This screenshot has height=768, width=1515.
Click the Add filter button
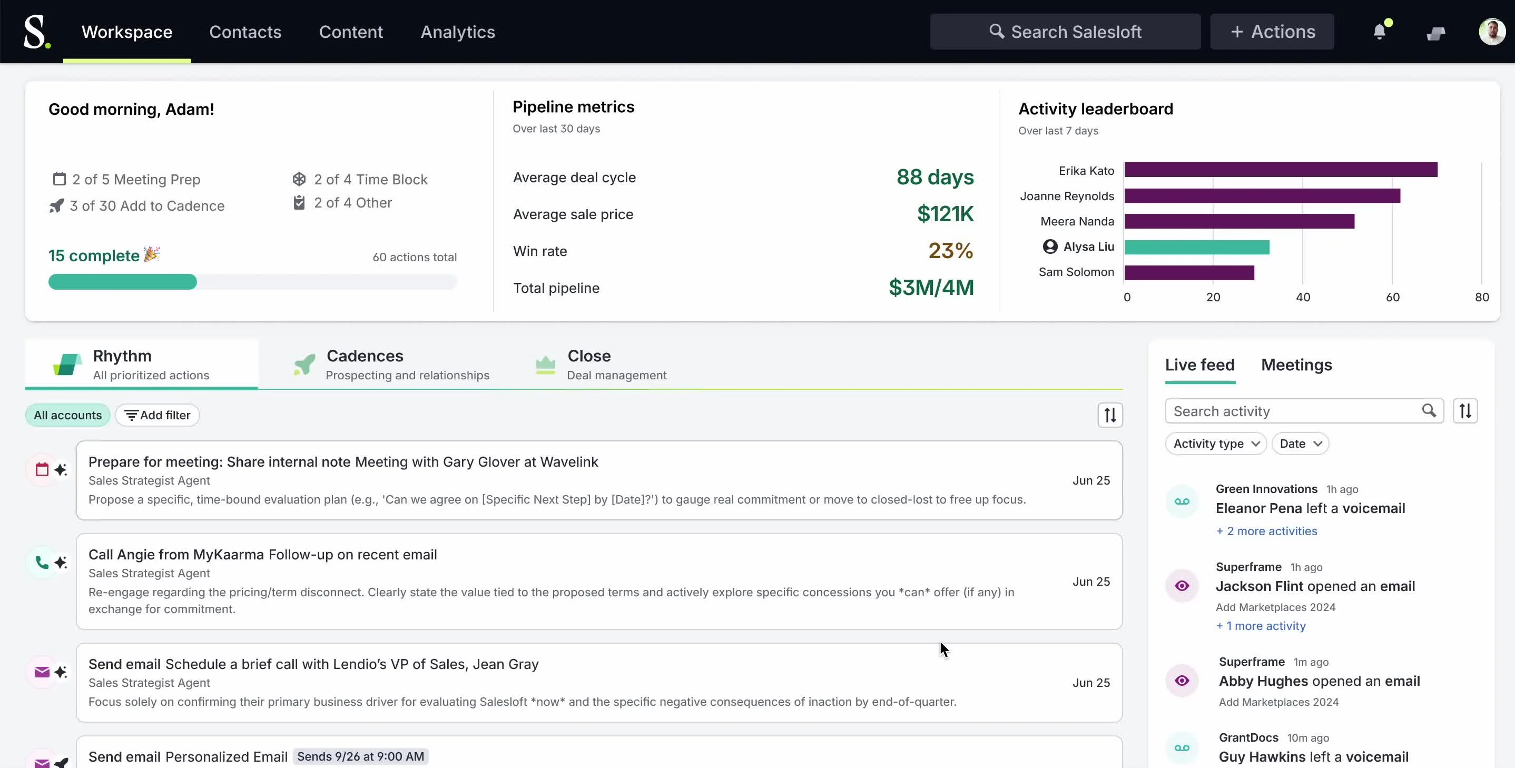click(158, 415)
